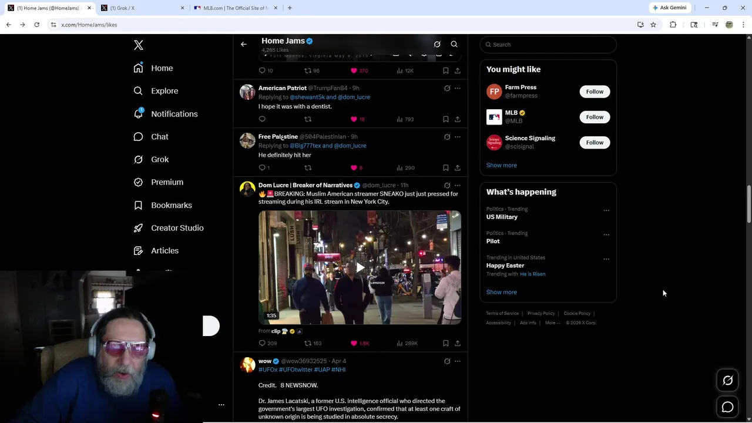Screen dimensions: 752x423
Task: Open Bookmarks in the sidebar
Action: (x=163, y=205)
